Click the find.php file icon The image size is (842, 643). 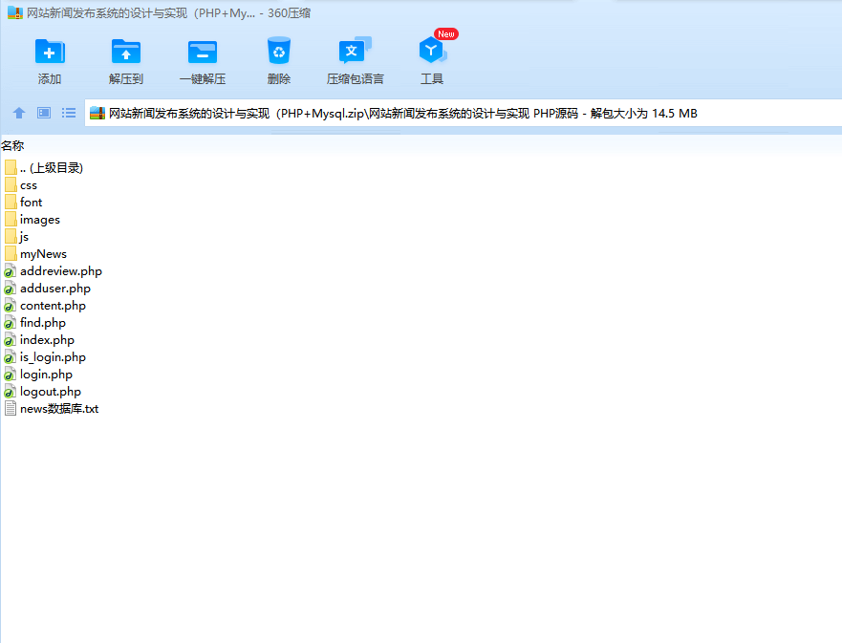(11, 322)
